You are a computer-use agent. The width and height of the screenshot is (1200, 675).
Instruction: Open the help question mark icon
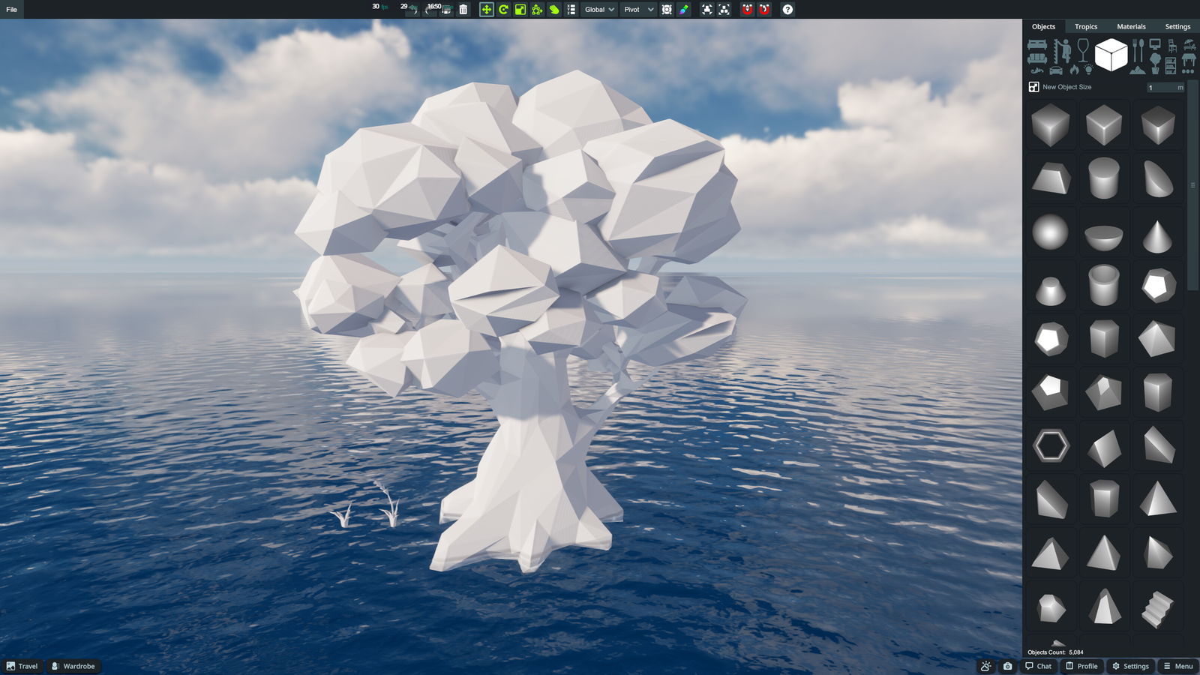click(x=787, y=10)
